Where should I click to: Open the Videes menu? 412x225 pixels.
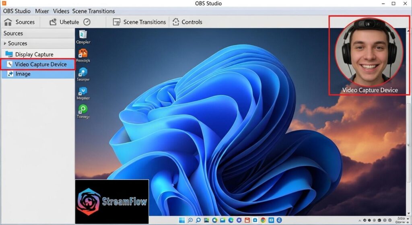click(x=61, y=11)
